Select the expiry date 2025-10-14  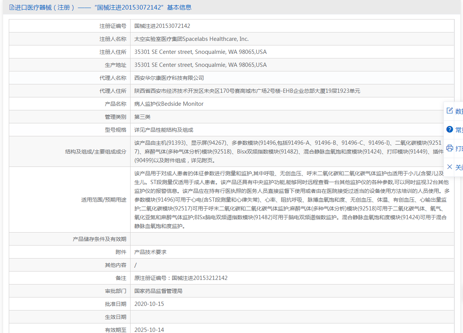click(x=149, y=330)
